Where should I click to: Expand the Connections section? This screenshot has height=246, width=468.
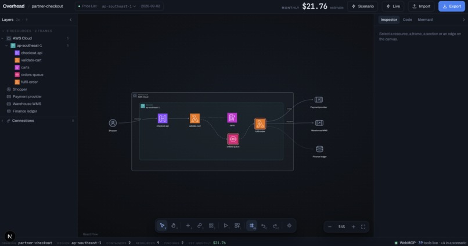(3, 121)
